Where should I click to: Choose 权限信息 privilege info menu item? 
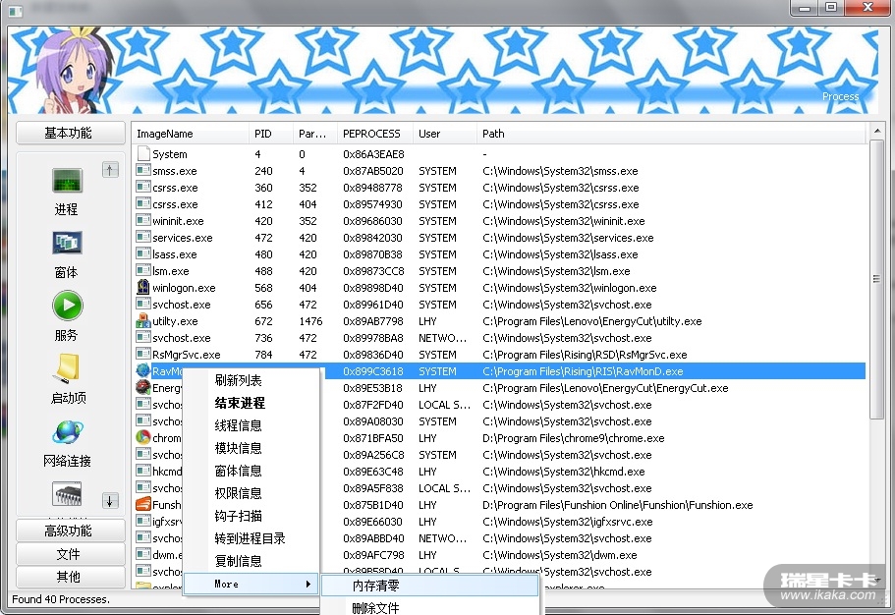[x=252, y=493]
